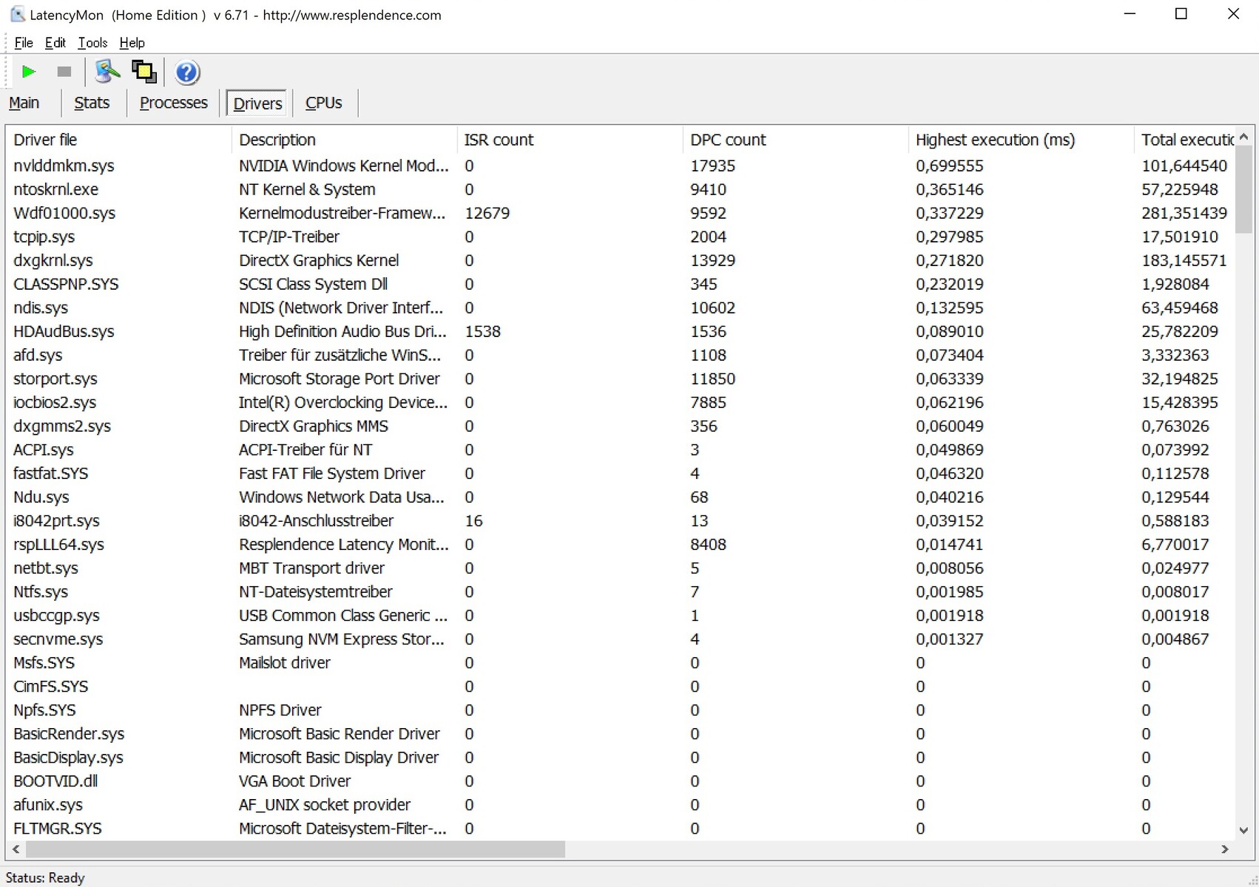Viewport: 1259px width, 887px height.
Task: Select the Npfs.SYS driver row
Action: [x=621, y=710]
